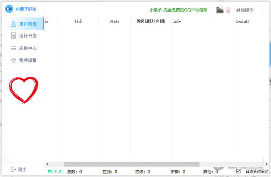This screenshot has height=177, width=271.
Task: Click the 总数: 0 status entry
Action: (x=75, y=172)
